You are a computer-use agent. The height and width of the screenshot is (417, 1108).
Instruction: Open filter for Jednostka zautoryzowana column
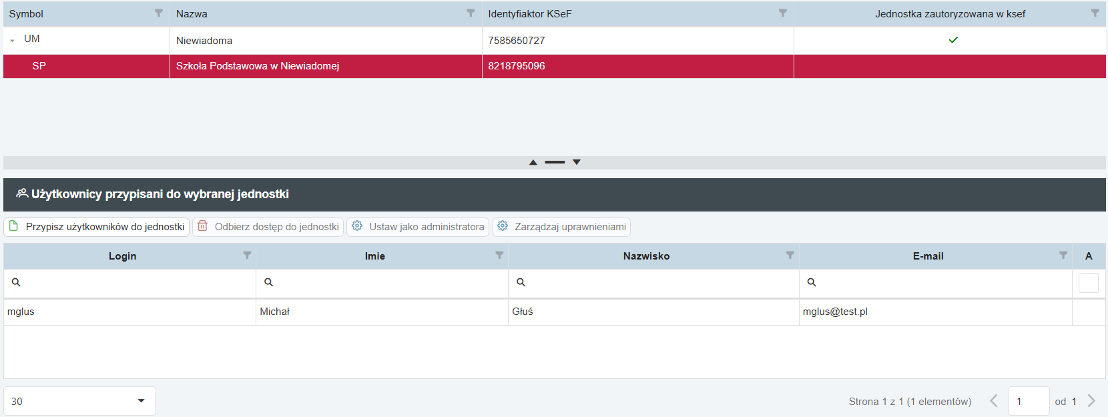(x=1095, y=13)
